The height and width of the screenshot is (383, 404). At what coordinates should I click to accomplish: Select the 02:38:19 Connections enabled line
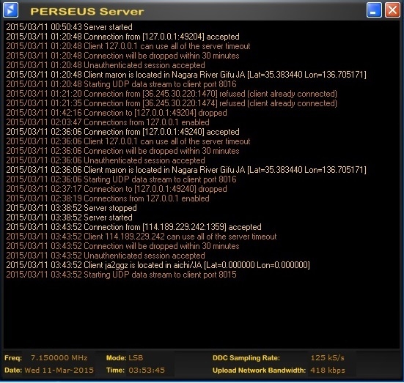tap(108, 198)
